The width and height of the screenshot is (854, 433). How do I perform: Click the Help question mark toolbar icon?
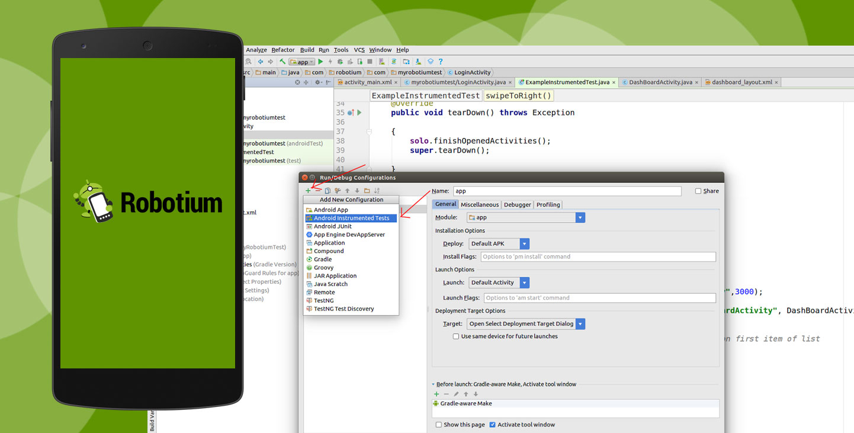(441, 62)
